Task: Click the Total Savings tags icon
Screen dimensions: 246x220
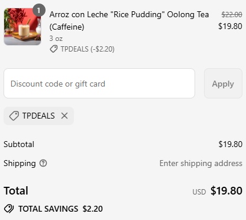Action: coord(9,209)
